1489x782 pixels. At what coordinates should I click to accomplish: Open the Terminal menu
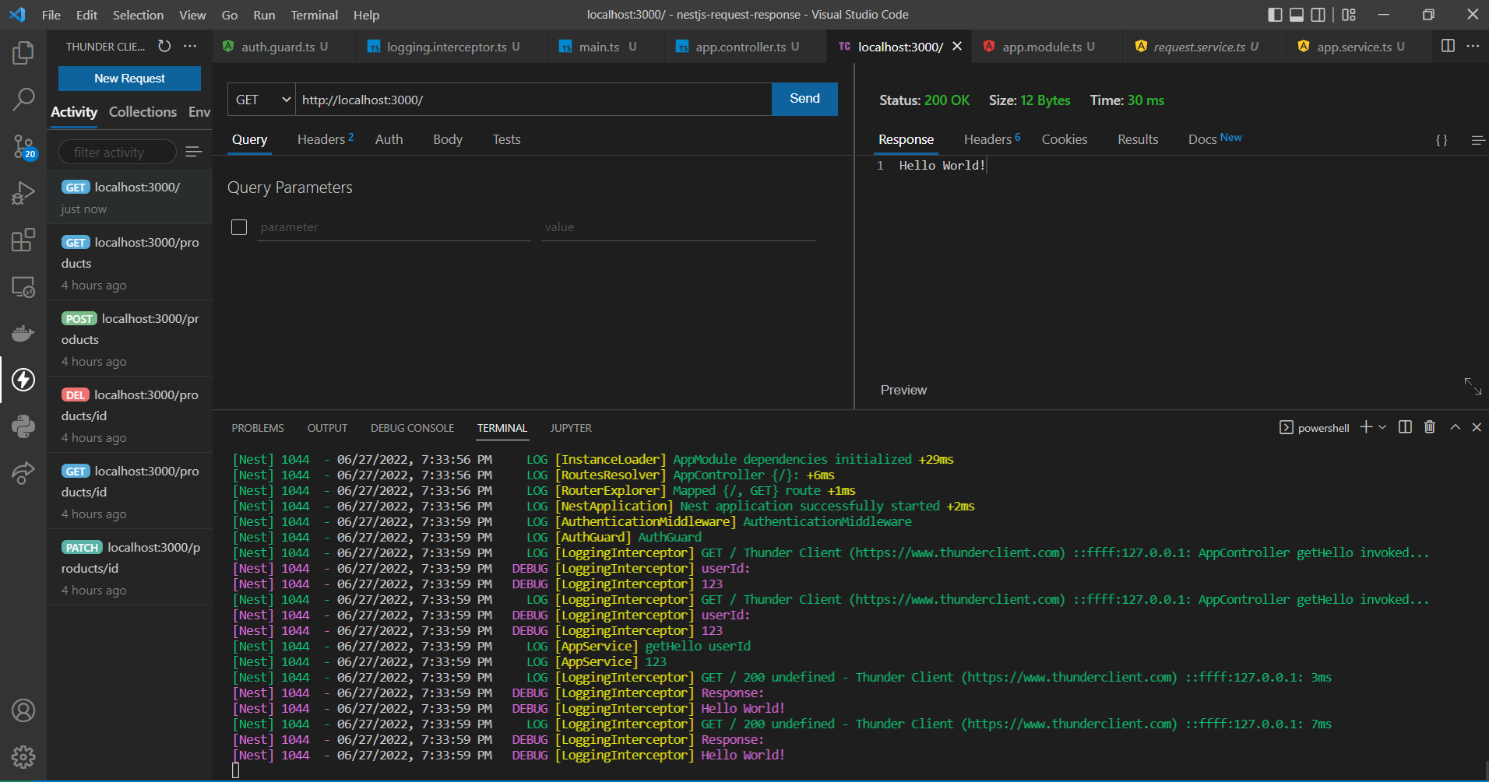(x=314, y=15)
